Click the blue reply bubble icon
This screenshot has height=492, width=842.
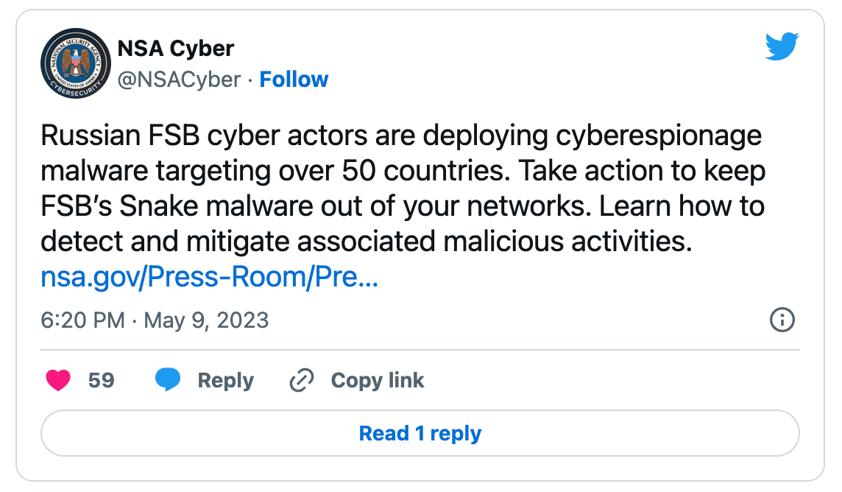[168, 380]
